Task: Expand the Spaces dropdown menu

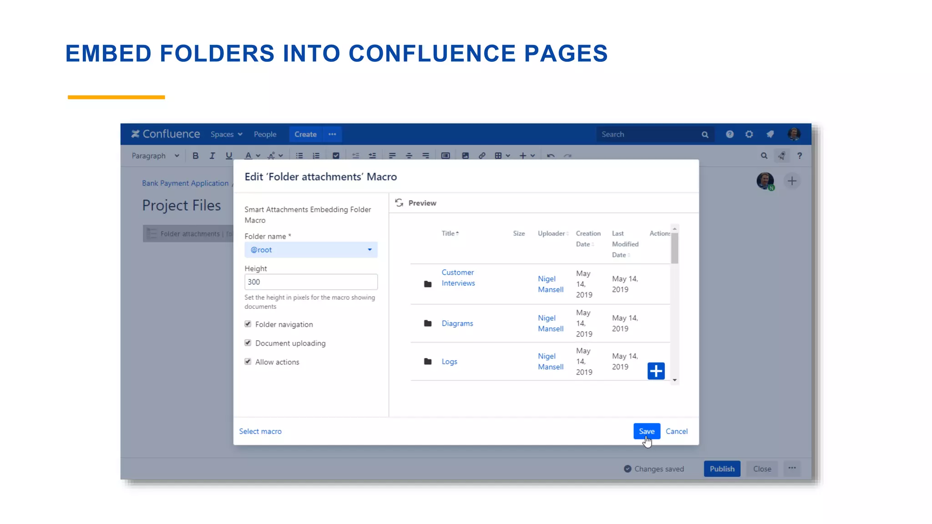Action: click(x=226, y=134)
